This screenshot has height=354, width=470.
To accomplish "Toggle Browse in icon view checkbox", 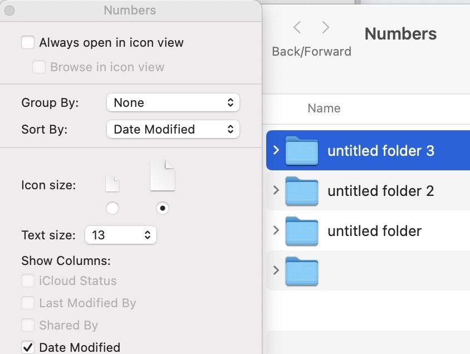I will pos(39,67).
